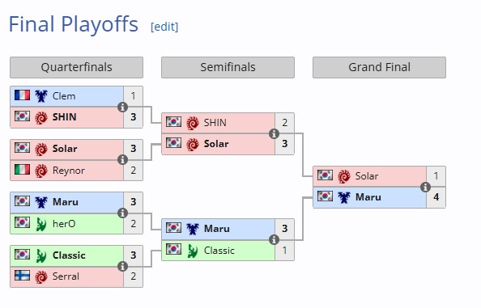Open info icon for Maru vs herO match
Image resolution: width=481 pixels, height=308 pixels.
[x=122, y=213]
